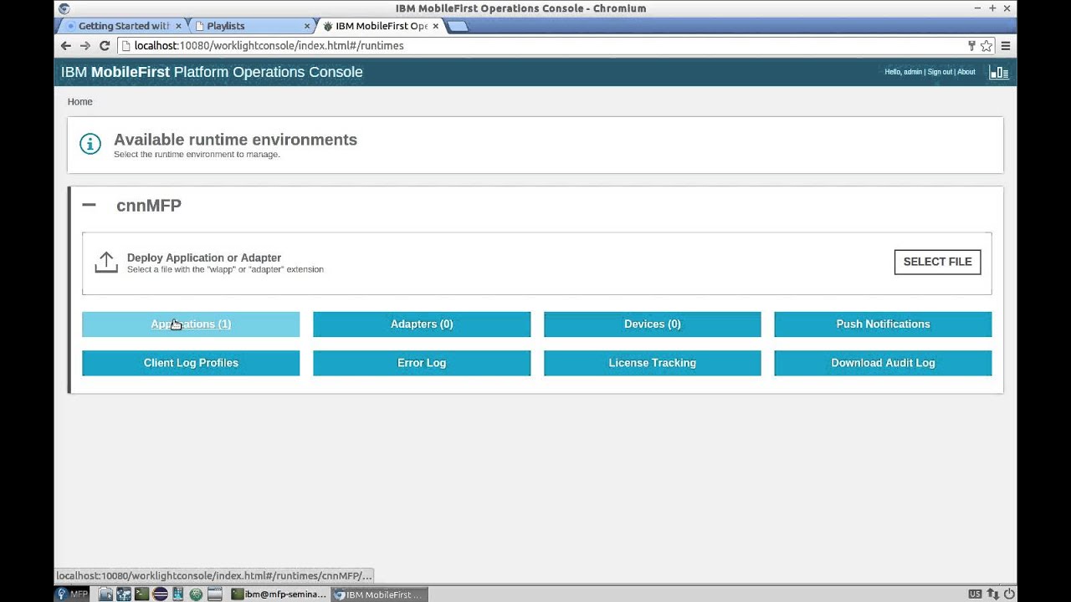Viewport: 1071px width, 602px height.
Task: Close the IBM MobileFirst Operations tab
Action: click(x=435, y=26)
